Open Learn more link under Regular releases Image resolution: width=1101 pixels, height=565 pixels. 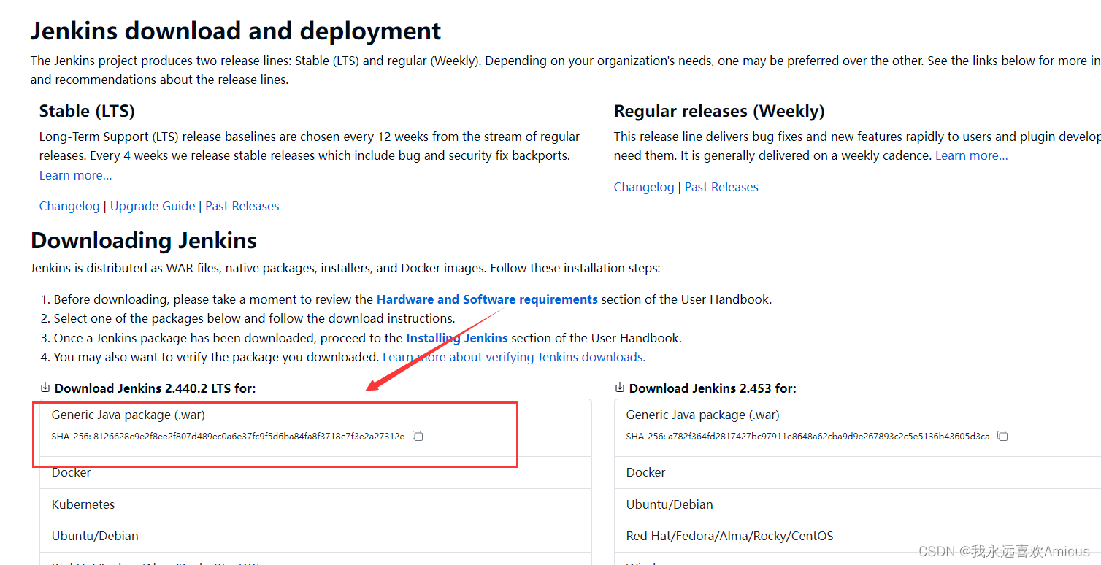[971, 155]
